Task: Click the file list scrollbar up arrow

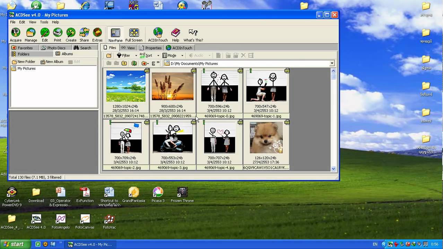Action: (333, 71)
